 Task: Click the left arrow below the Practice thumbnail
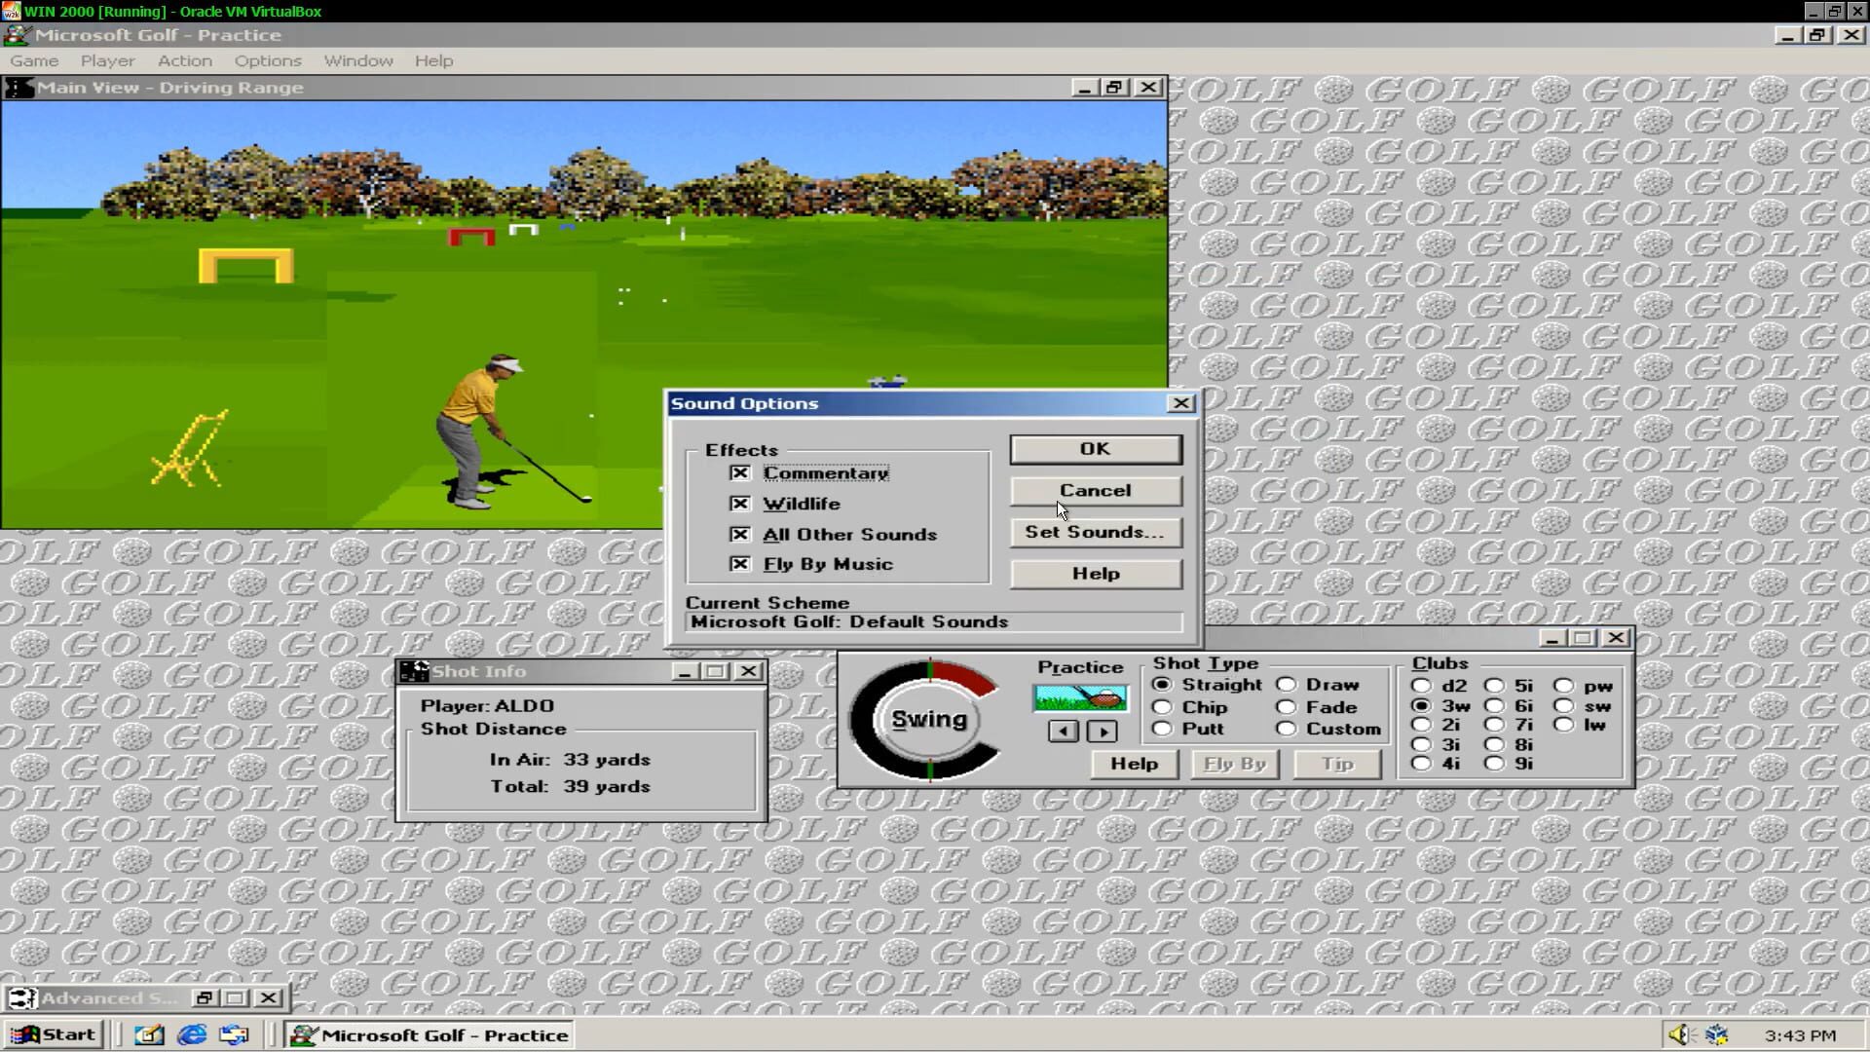(1062, 732)
